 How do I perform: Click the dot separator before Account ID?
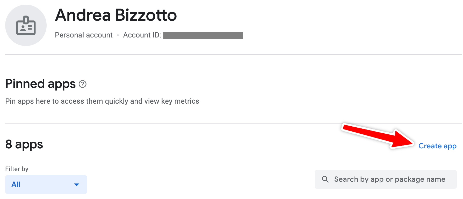118,35
